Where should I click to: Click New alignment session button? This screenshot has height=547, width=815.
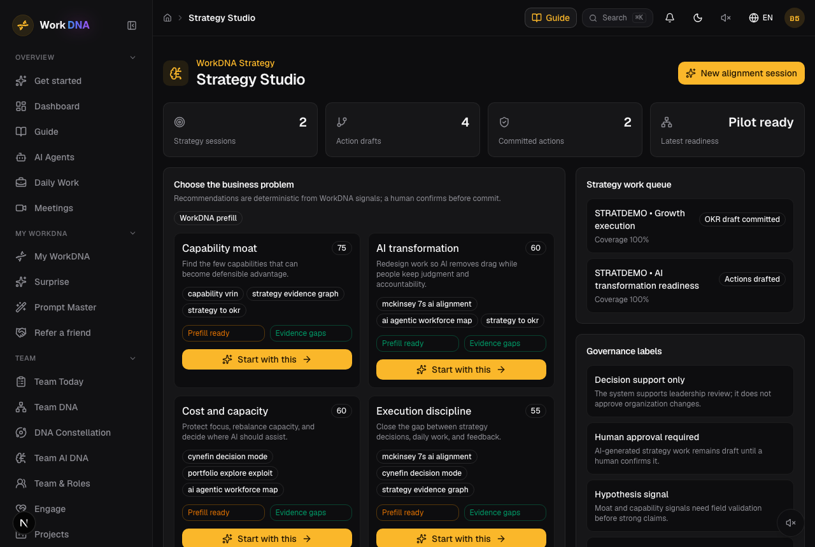pos(741,73)
